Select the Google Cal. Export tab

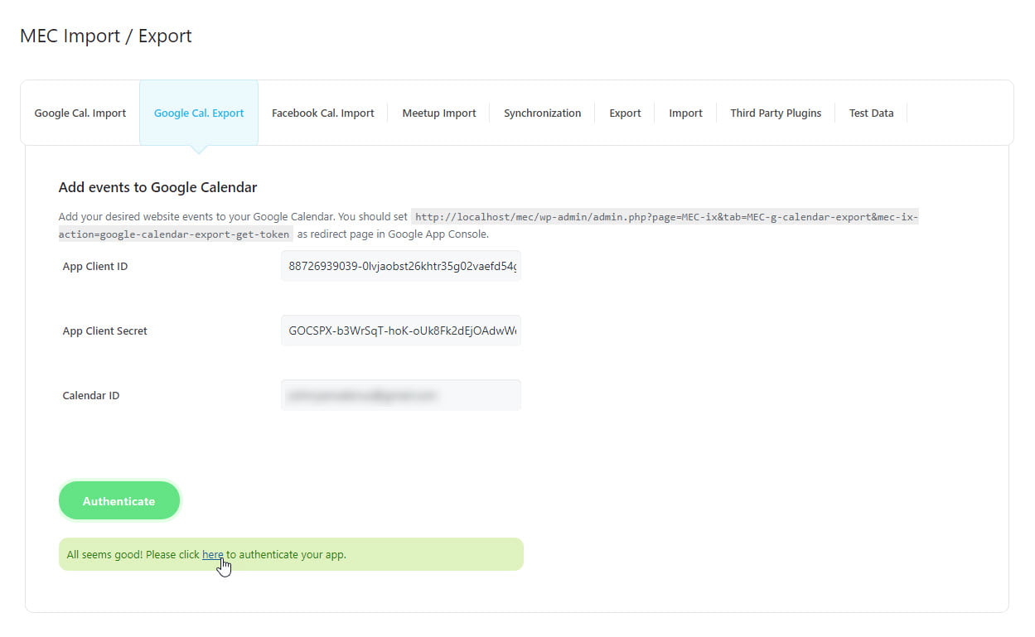click(x=199, y=113)
